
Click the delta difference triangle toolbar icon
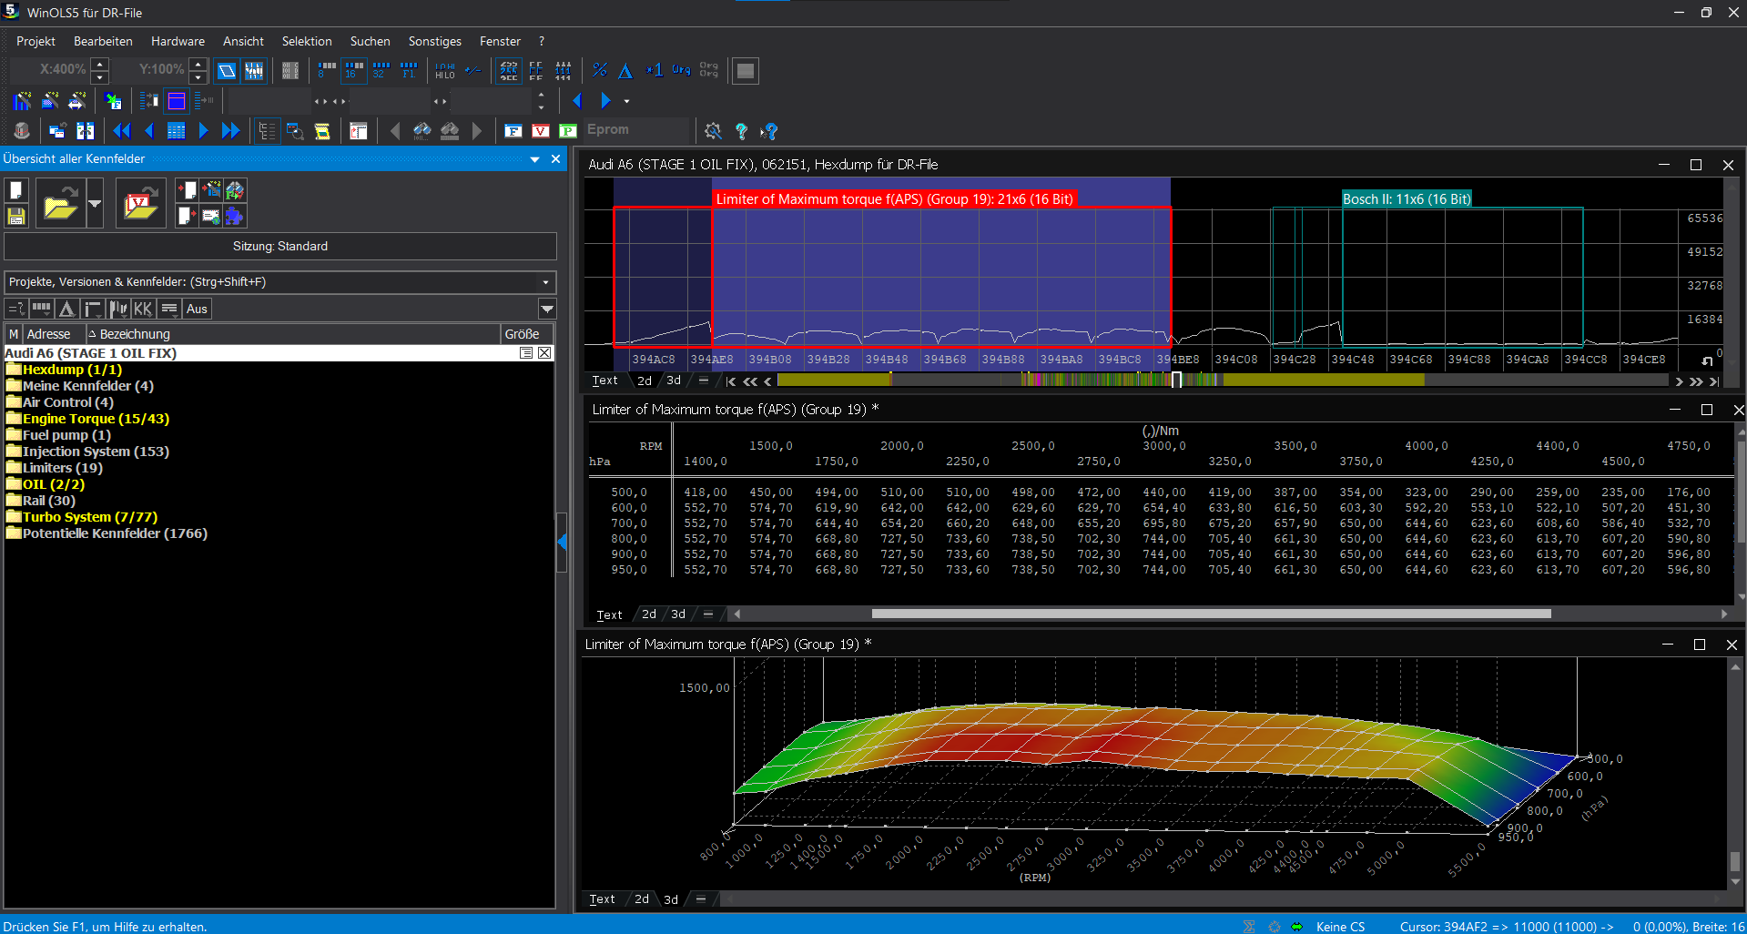[625, 70]
